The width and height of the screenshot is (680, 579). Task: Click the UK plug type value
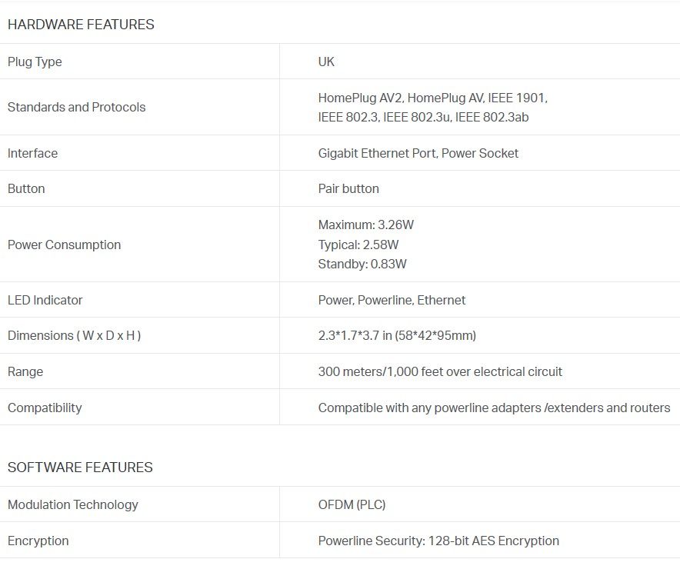326,62
